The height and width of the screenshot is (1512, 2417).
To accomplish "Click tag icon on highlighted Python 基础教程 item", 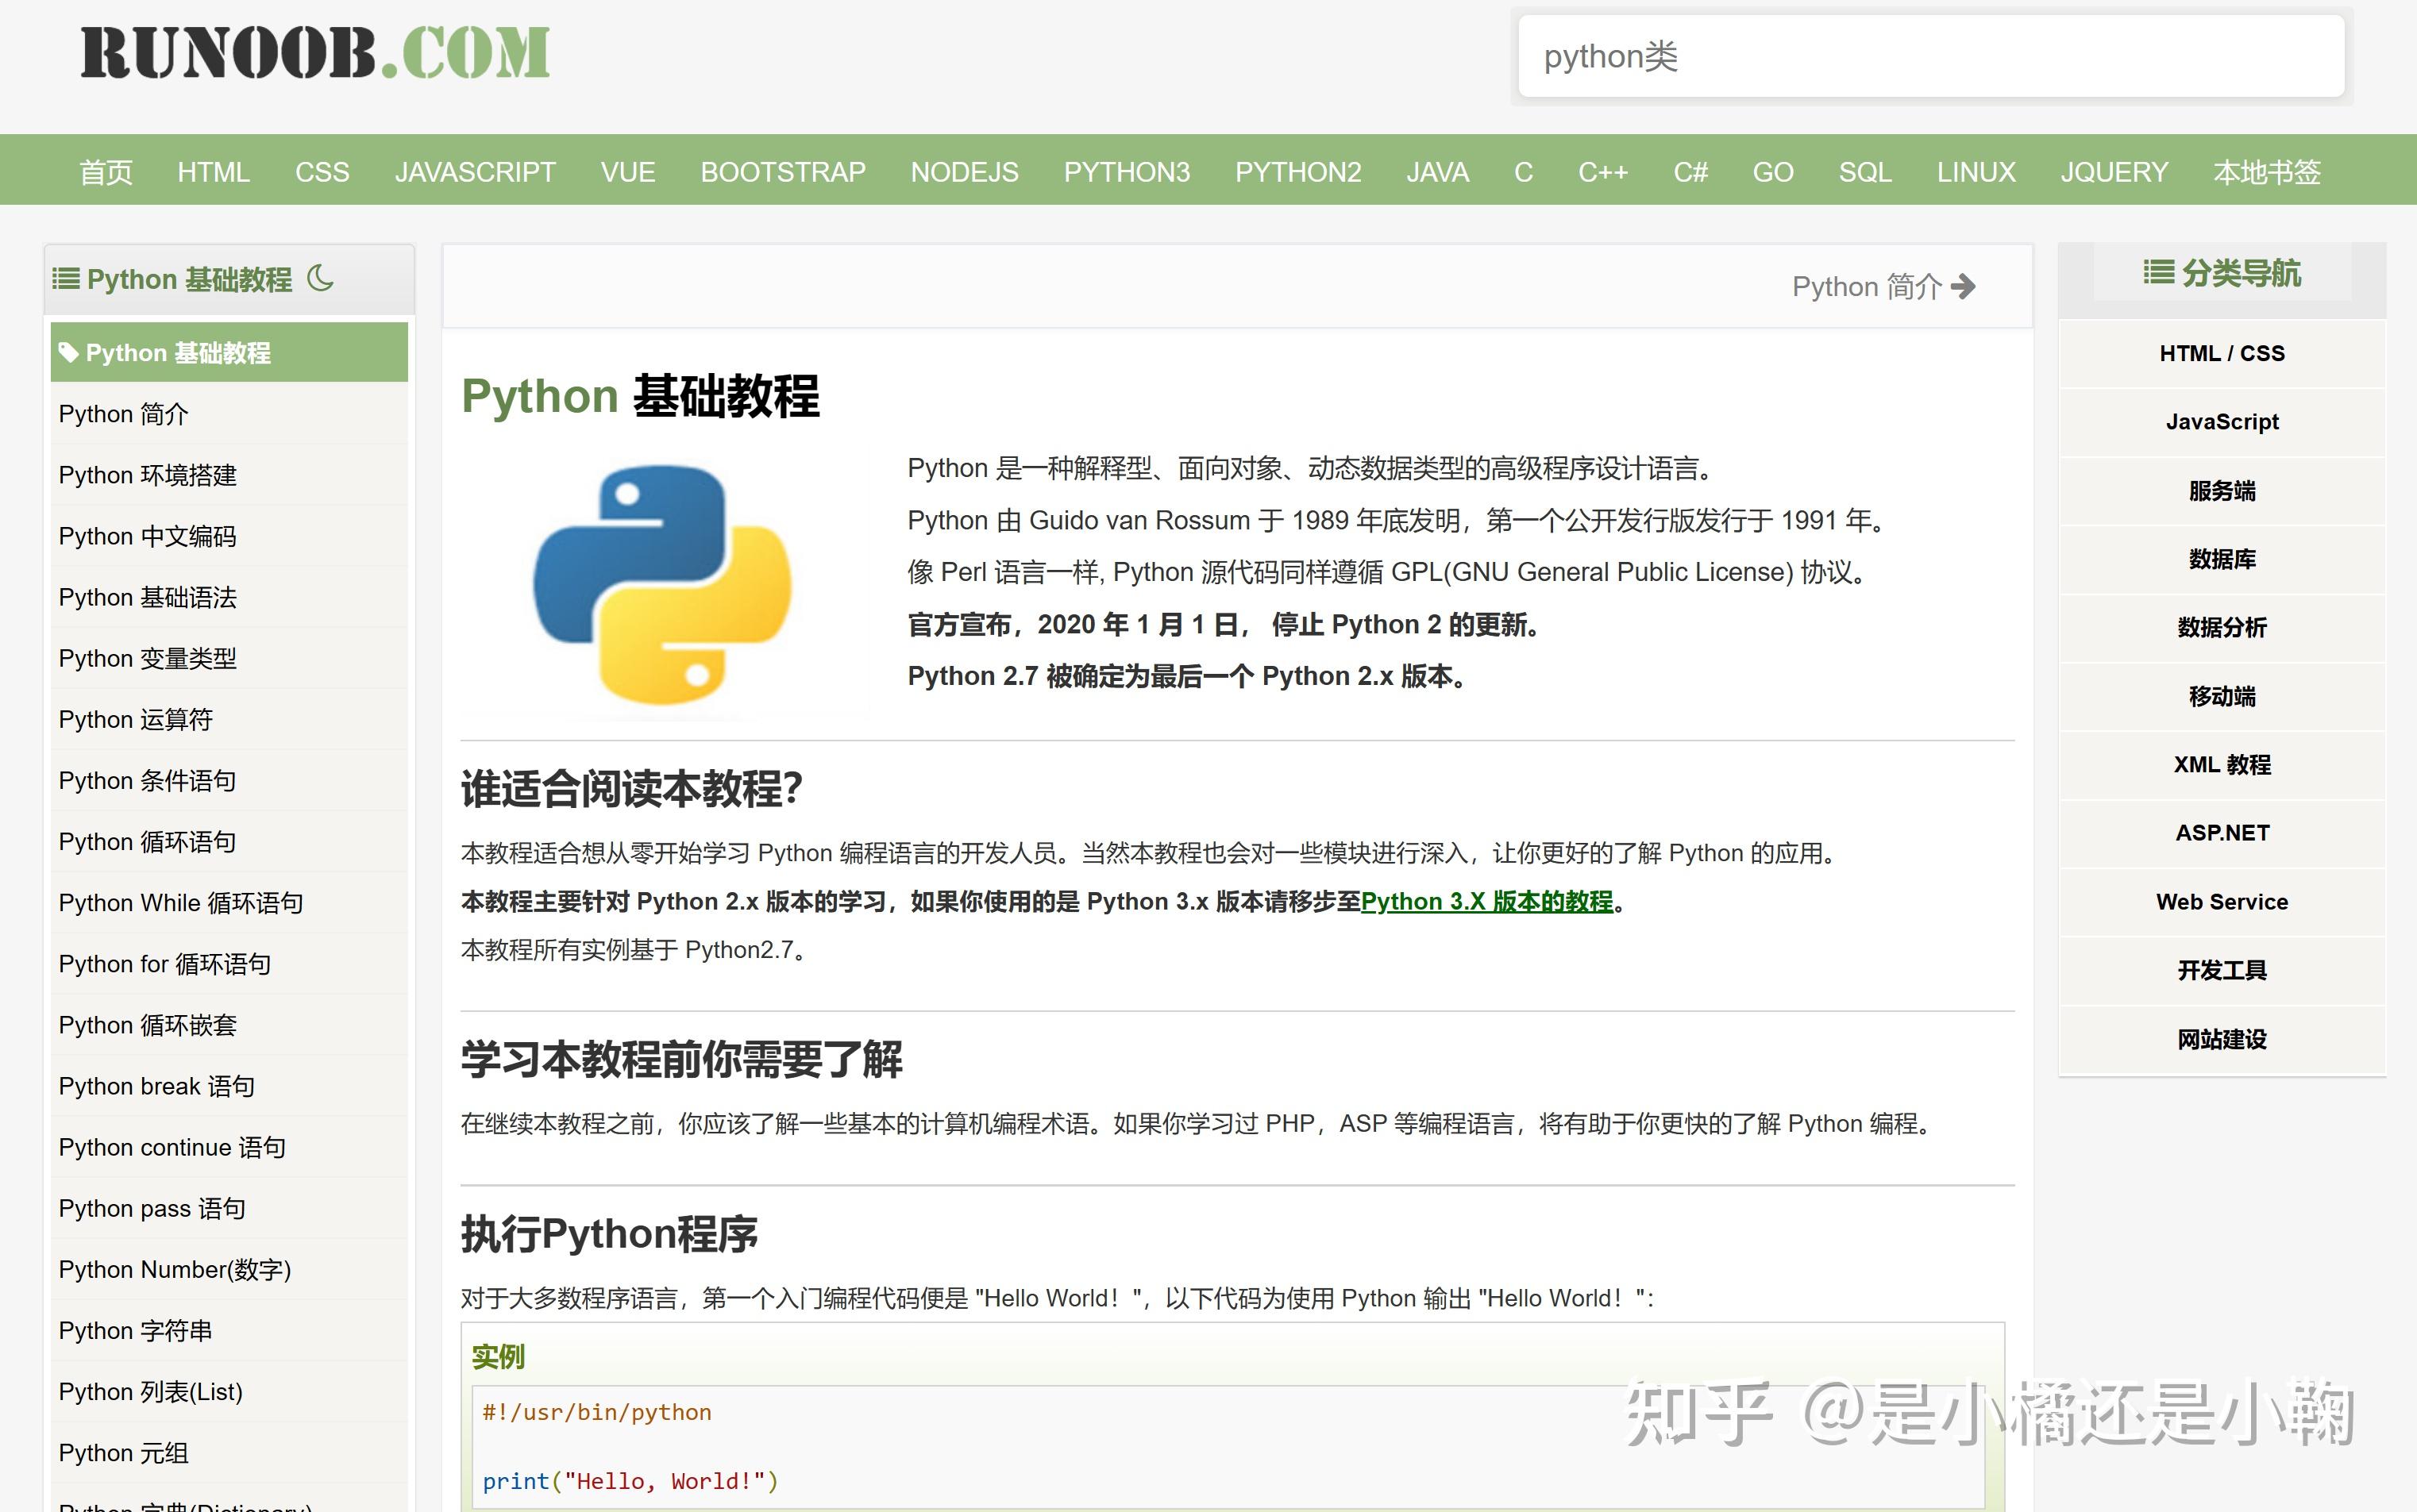I will 68,352.
